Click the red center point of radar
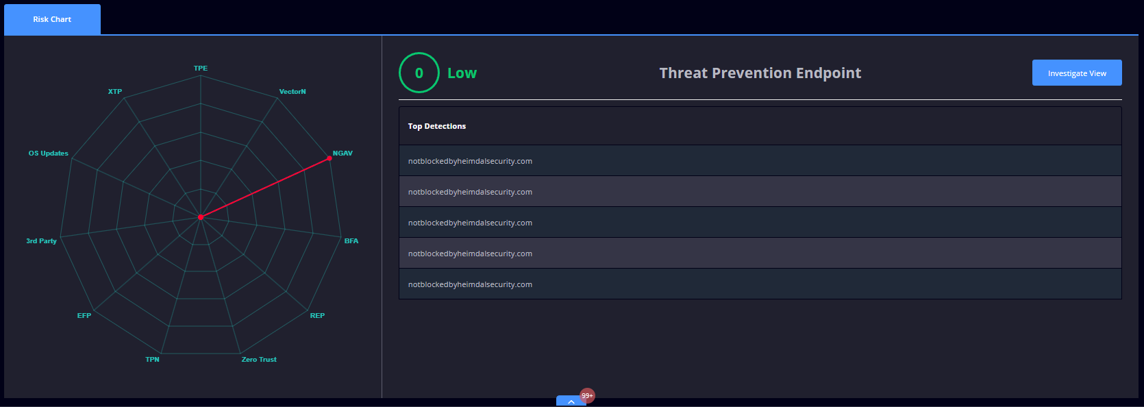Screen dimensions: 1144x407 tap(201, 217)
